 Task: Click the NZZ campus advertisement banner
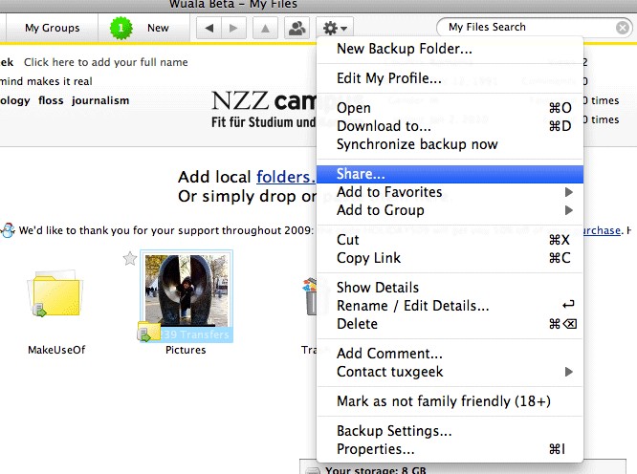click(x=263, y=109)
